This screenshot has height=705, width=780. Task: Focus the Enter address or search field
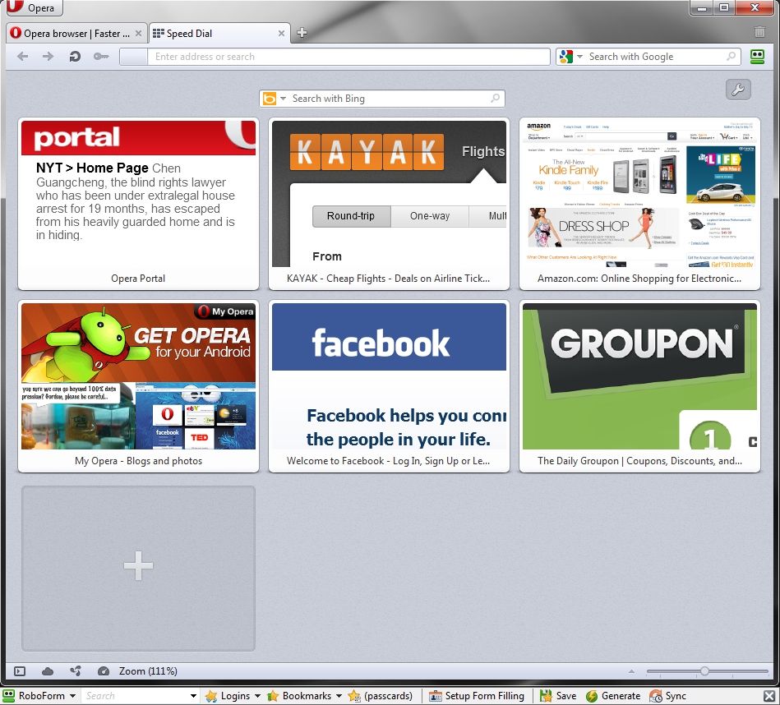335,57
